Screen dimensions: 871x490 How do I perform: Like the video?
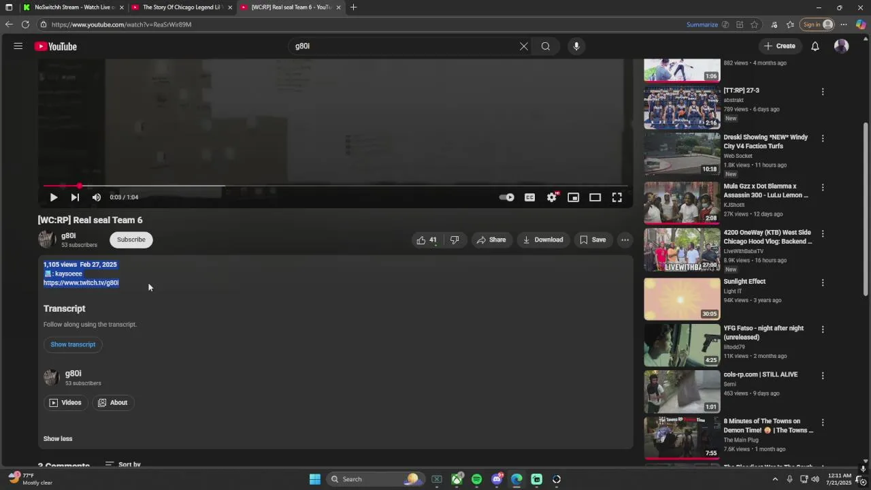[427, 240]
